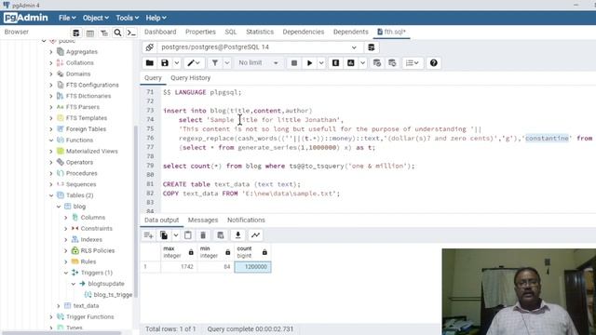Click the Rollback transaction icon
596x335 pixels.
[392, 63]
